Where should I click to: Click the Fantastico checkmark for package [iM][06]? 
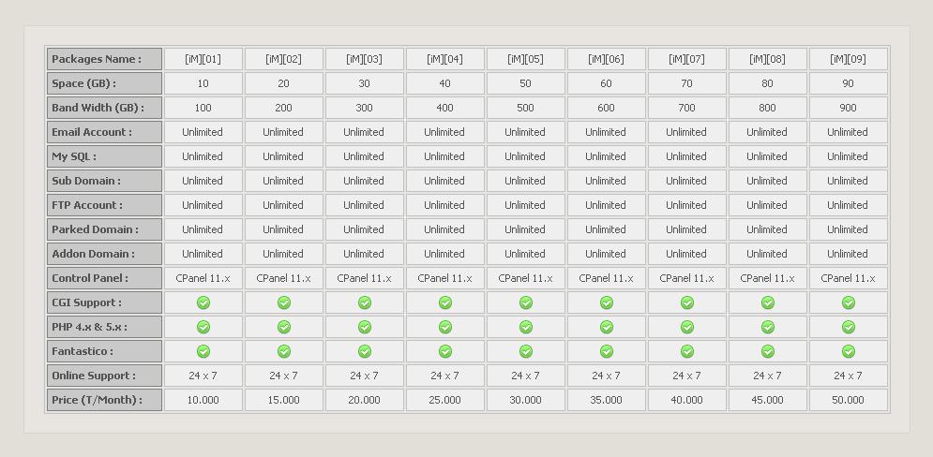(607, 351)
